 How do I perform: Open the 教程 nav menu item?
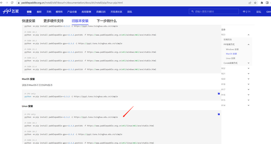39,12
